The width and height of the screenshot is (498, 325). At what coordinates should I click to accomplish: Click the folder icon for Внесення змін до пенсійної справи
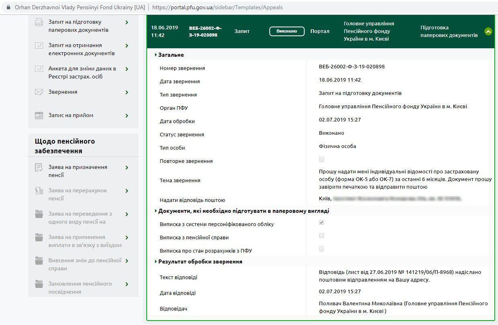tap(39, 261)
